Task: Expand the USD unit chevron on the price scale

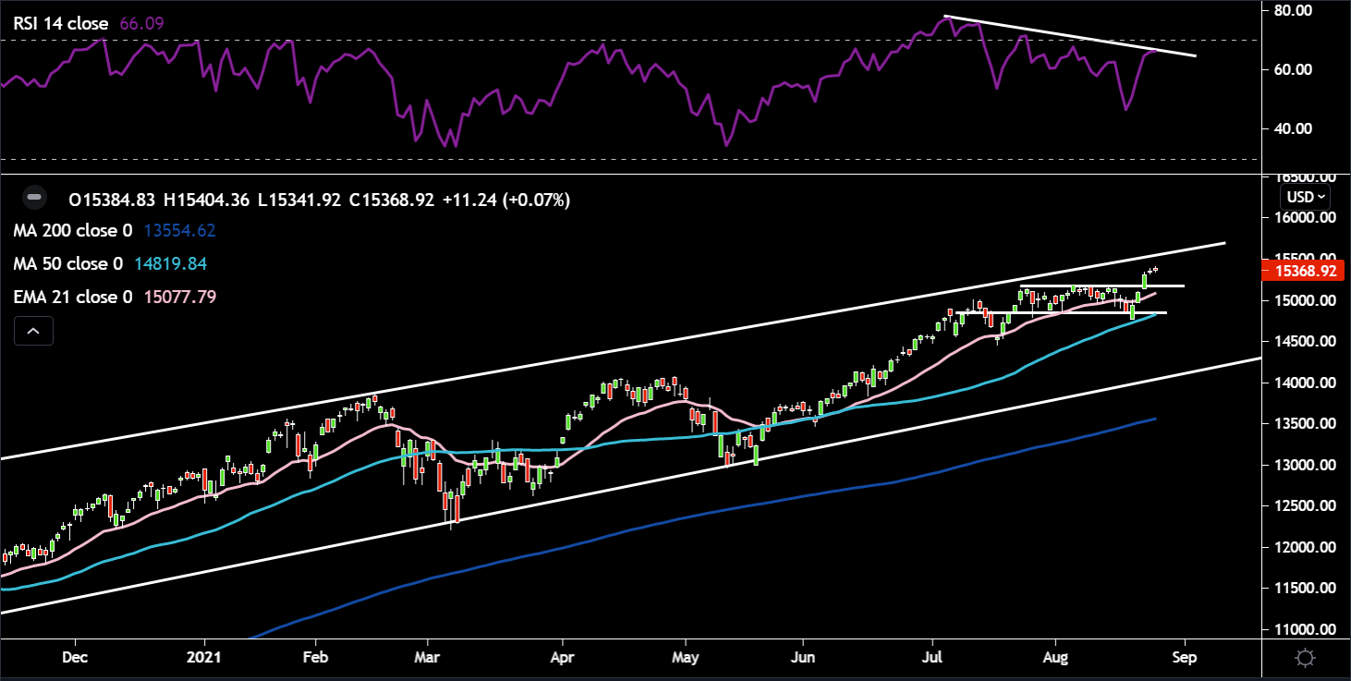Action: click(1323, 196)
